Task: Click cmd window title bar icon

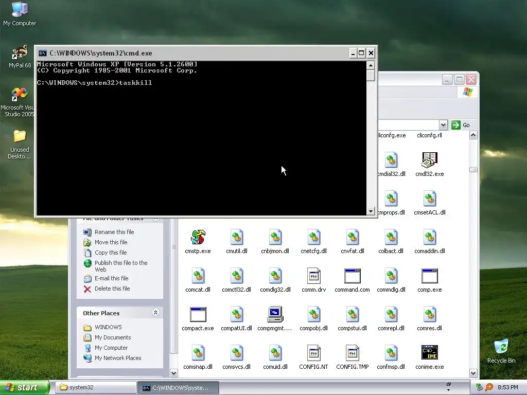Action: tap(42, 53)
